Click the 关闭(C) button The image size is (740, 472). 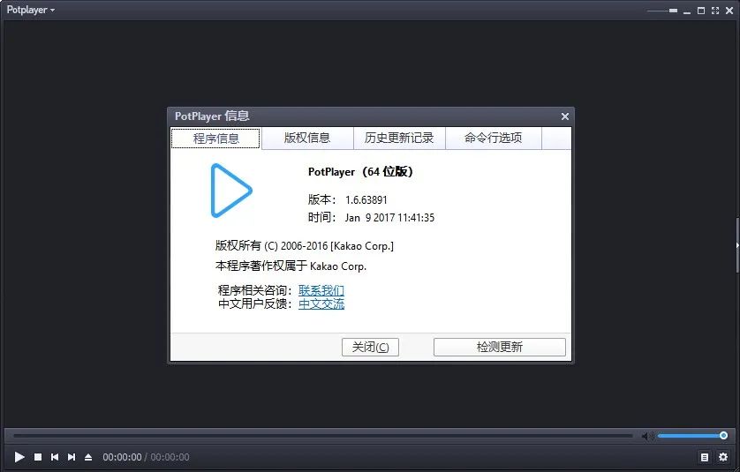tap(371, 347)
